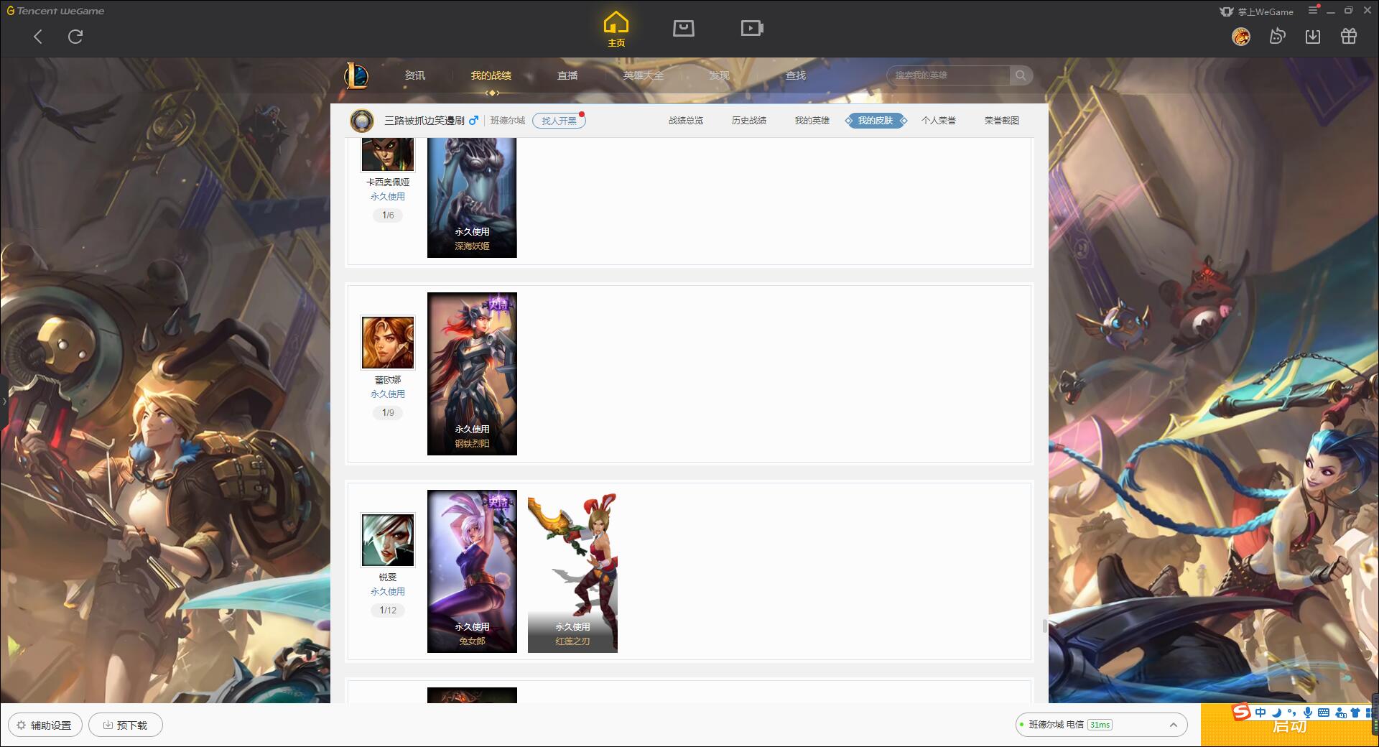Open the 红莲之刃 skin card

click(572, 571)
